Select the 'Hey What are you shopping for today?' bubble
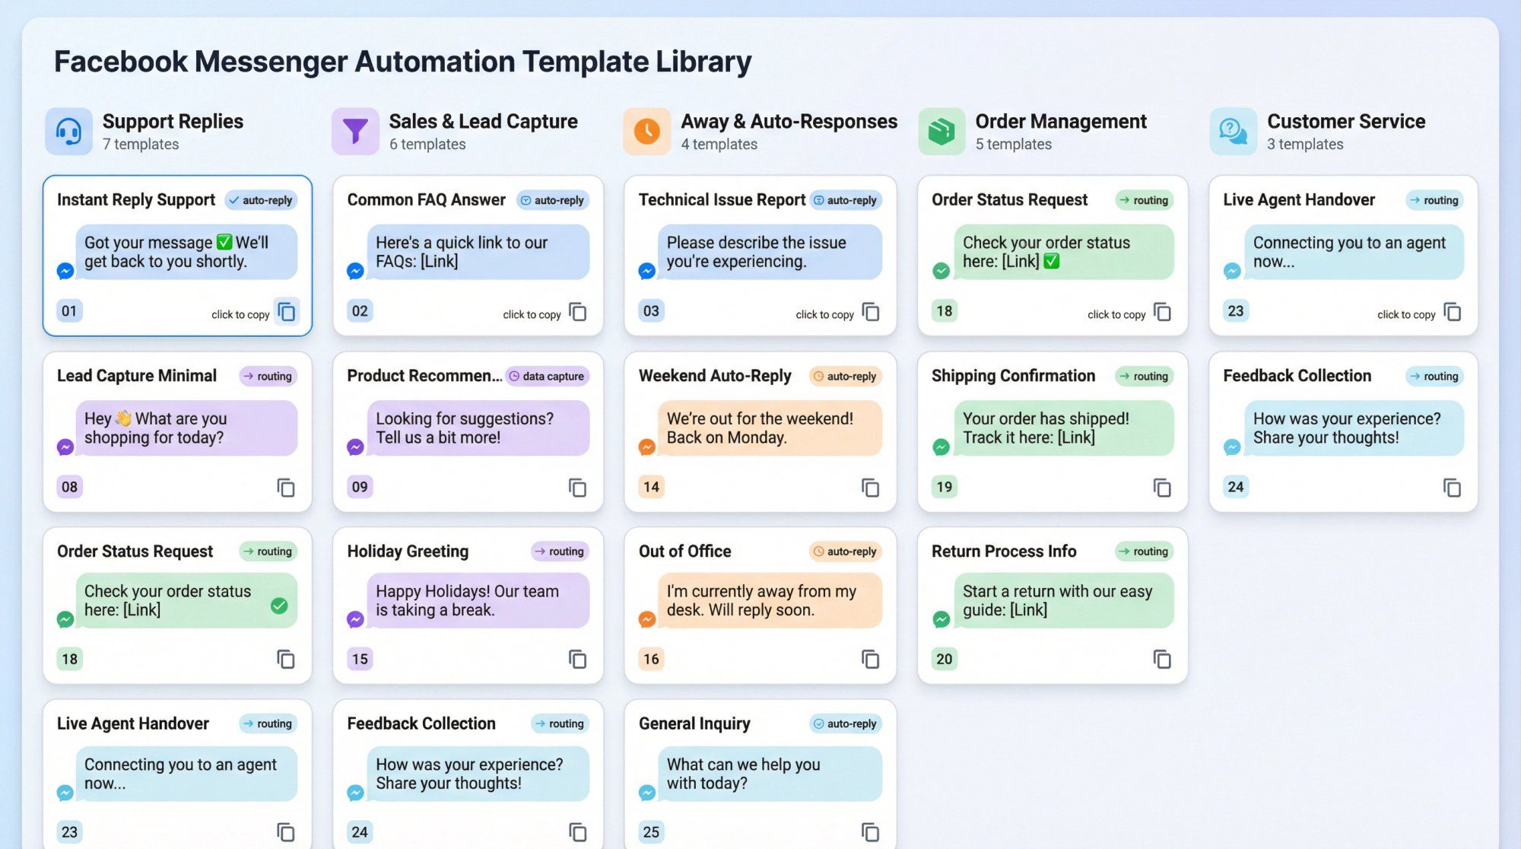Viewport: 1521px width, 849px height. click(186, 428)
